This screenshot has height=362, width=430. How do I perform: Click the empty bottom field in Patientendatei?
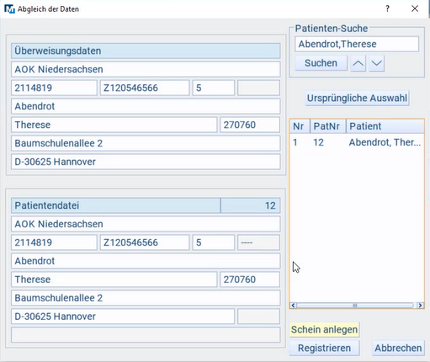point(146,335)
